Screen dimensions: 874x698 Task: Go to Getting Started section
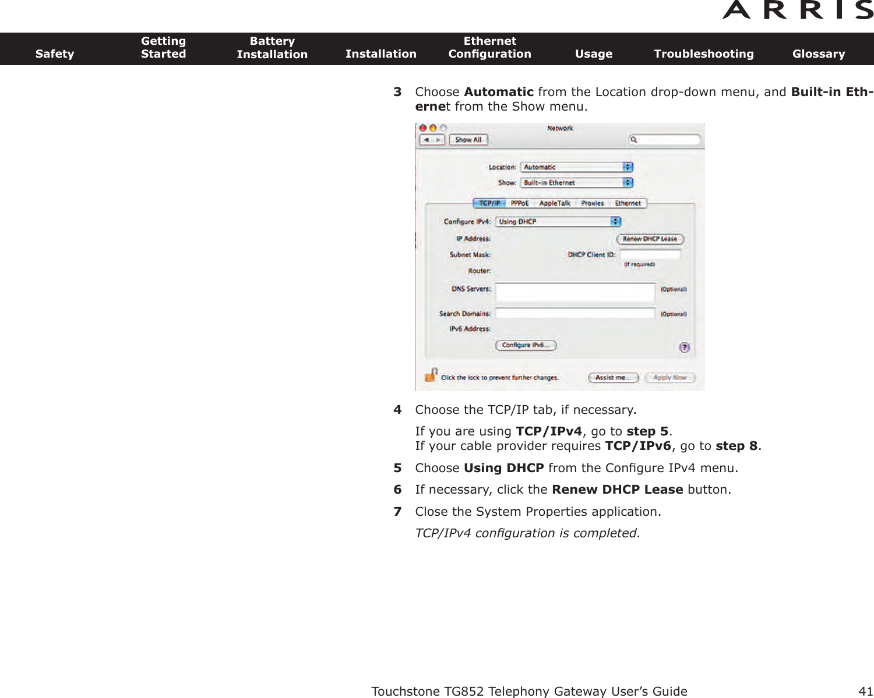[163, 47]
